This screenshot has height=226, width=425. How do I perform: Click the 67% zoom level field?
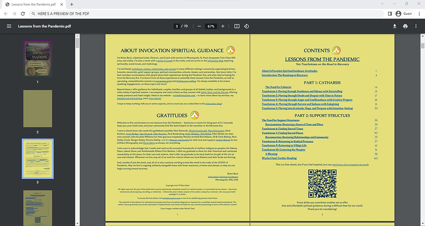[x=211, y=26]
